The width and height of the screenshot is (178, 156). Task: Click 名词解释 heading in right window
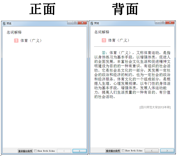(102, 32)
